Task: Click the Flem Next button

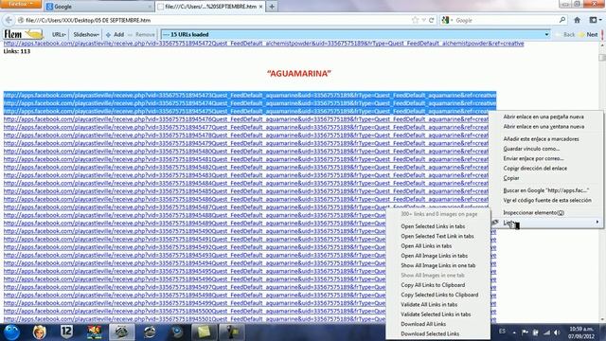Action: 588,34
